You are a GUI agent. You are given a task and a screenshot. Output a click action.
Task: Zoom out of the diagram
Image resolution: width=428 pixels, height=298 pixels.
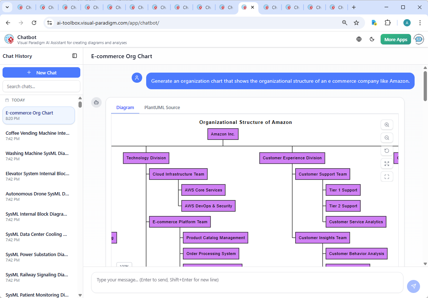tap(387, 138)
